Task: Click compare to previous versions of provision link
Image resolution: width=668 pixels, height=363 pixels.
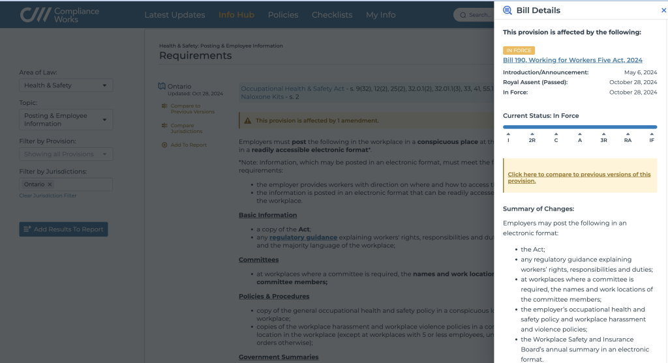Action: coord(579,177)
